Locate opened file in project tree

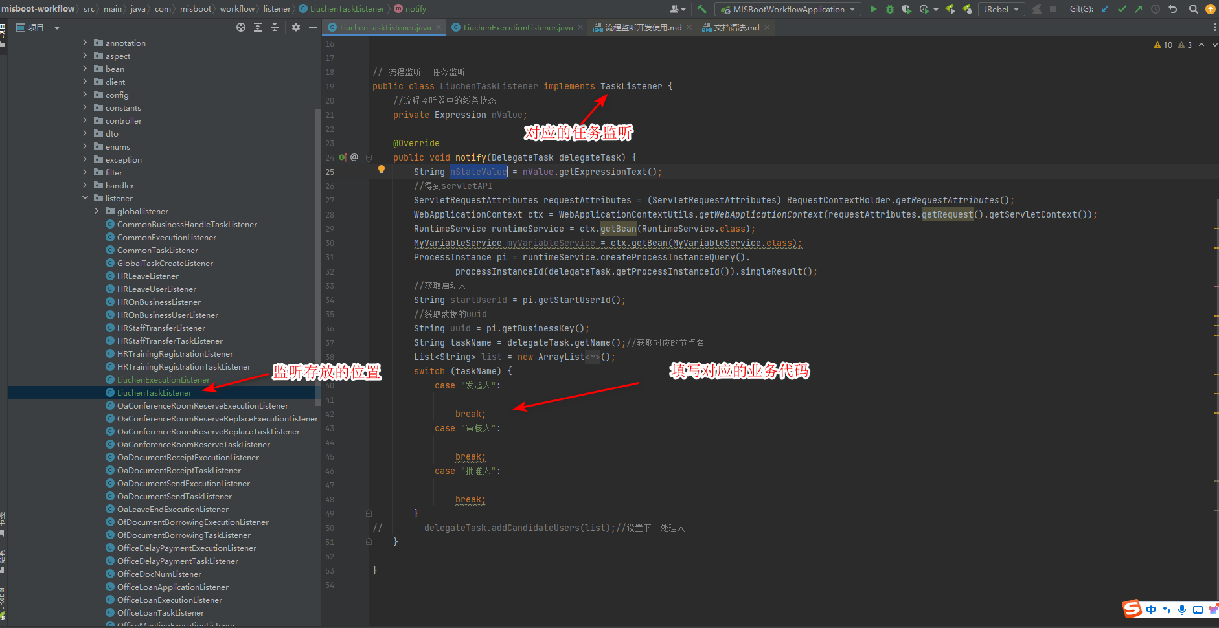click(241, 27)
